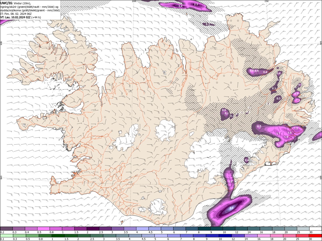Image resolution: width=322 pixels, height=241 pixels.
Task: Click the dark teal swatch in the snow legend
Action: point(204,229)
